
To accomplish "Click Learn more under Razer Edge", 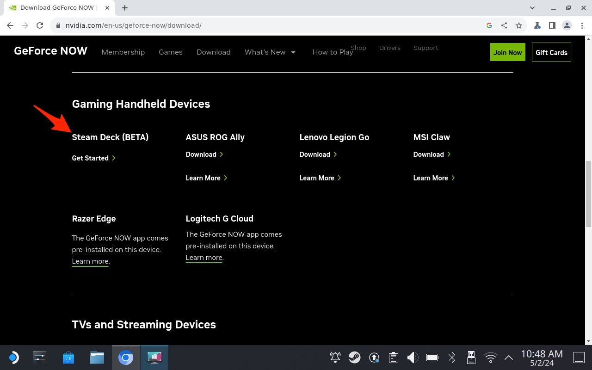I will 90,261.
